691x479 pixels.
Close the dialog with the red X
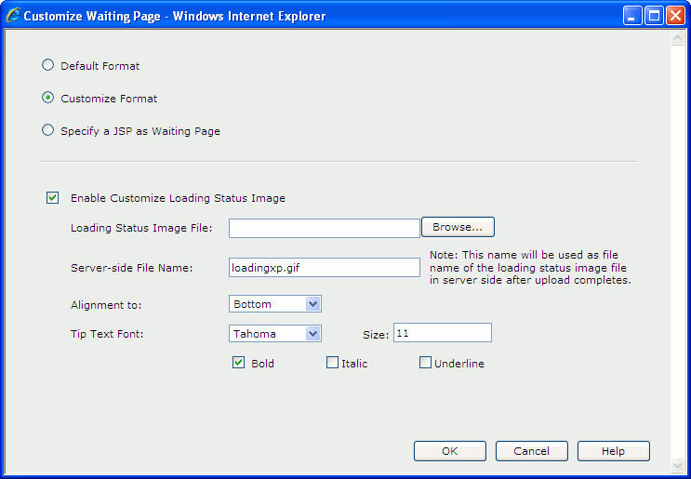(x=675, y=16)
